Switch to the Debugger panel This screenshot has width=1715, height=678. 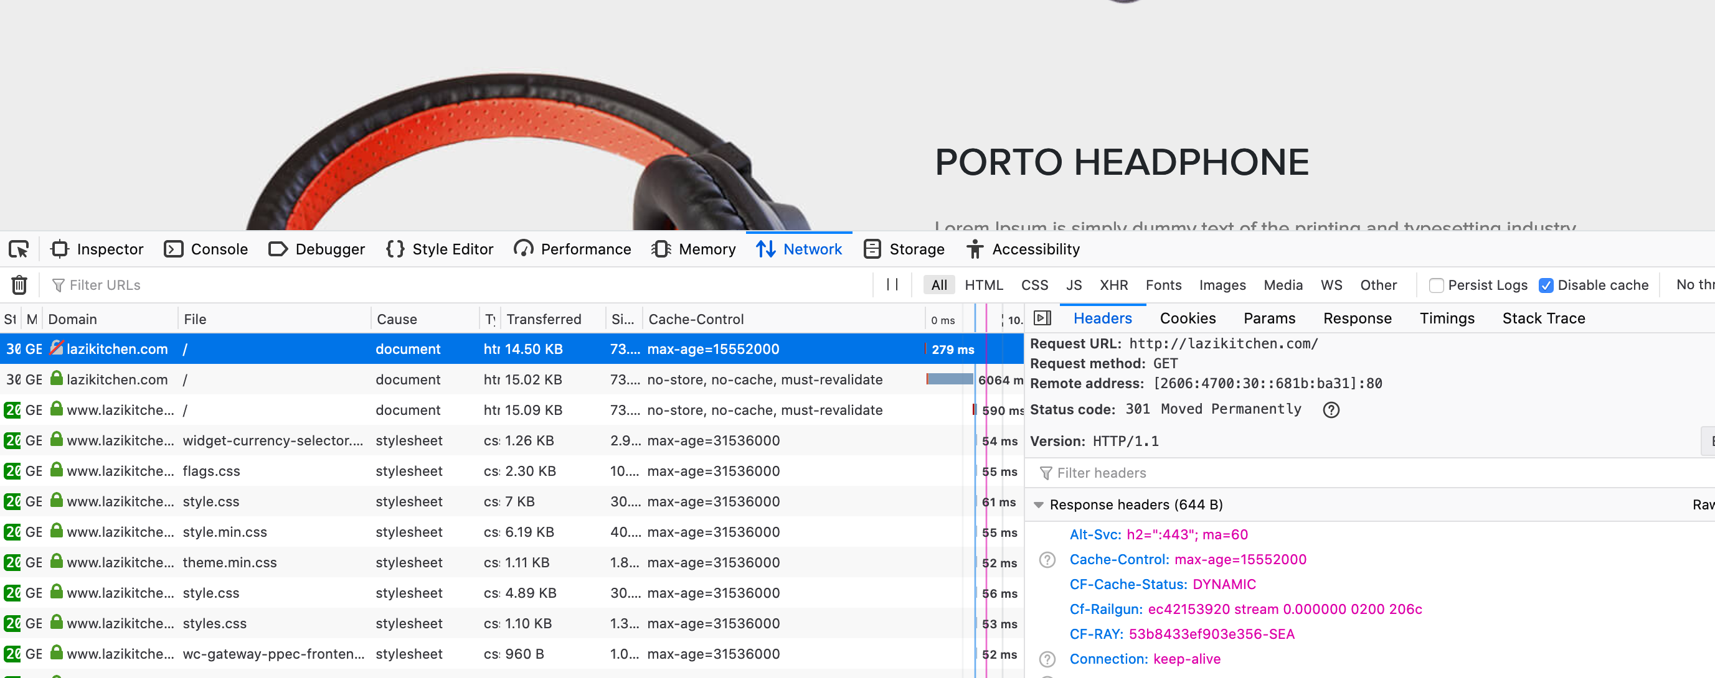pyautogui.click(x=317, y=249)
